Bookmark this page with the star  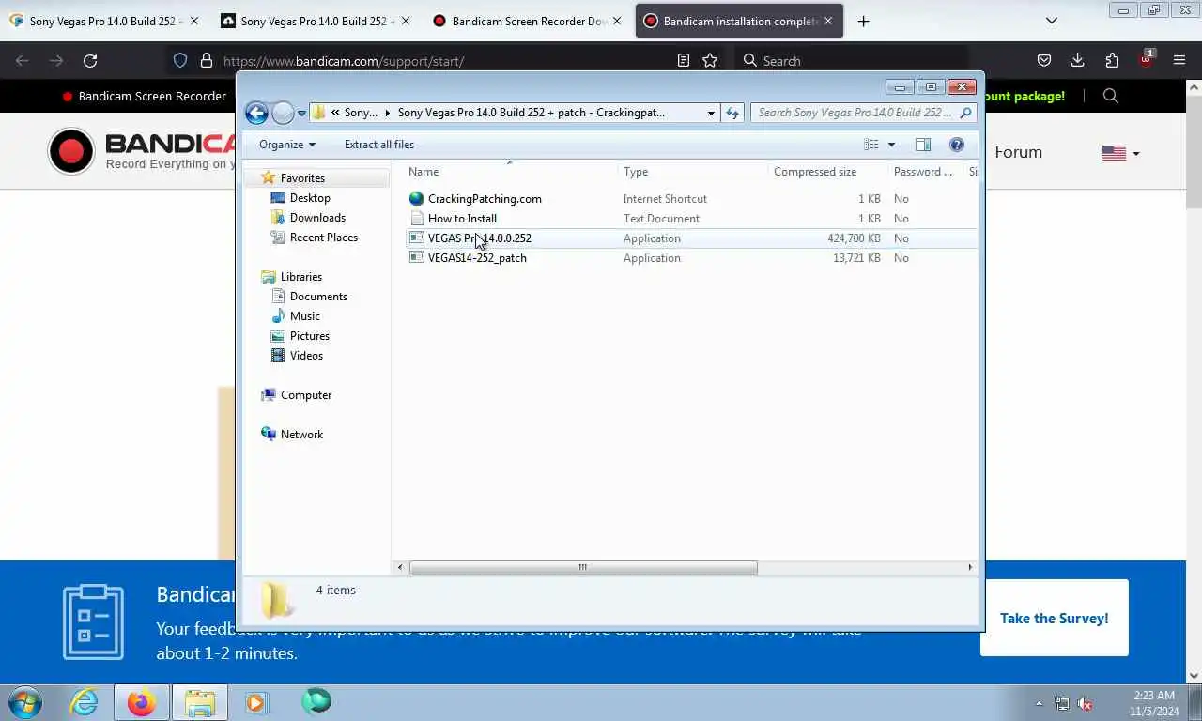tap(710, 61)
